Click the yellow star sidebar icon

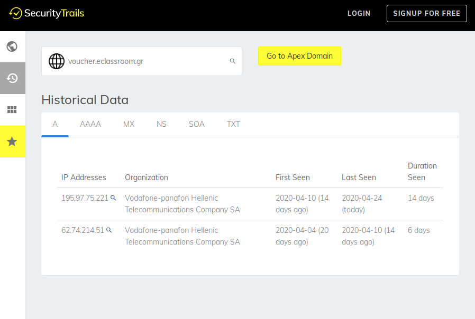12,142
